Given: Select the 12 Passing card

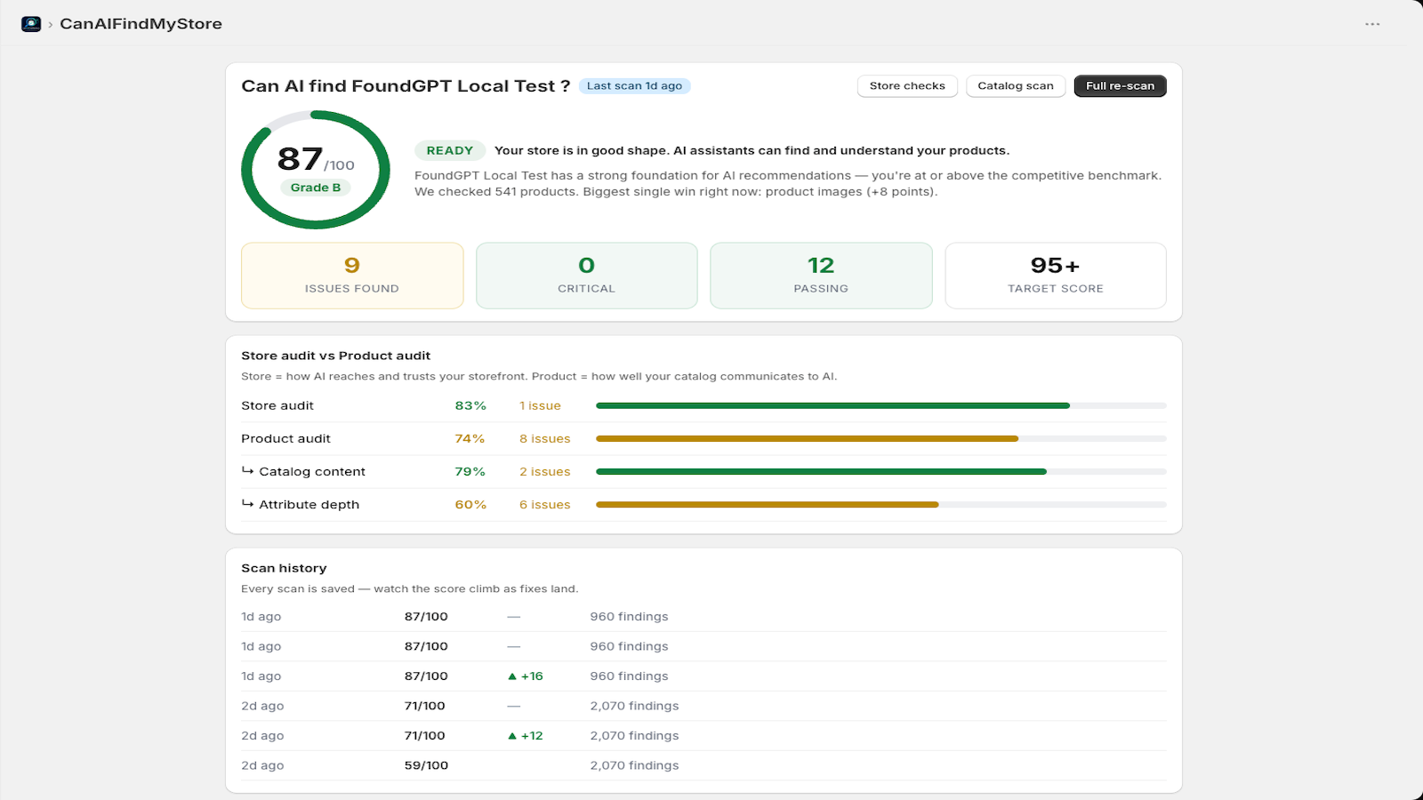Looking at the screenshot, I should click(x=821, y=276).
